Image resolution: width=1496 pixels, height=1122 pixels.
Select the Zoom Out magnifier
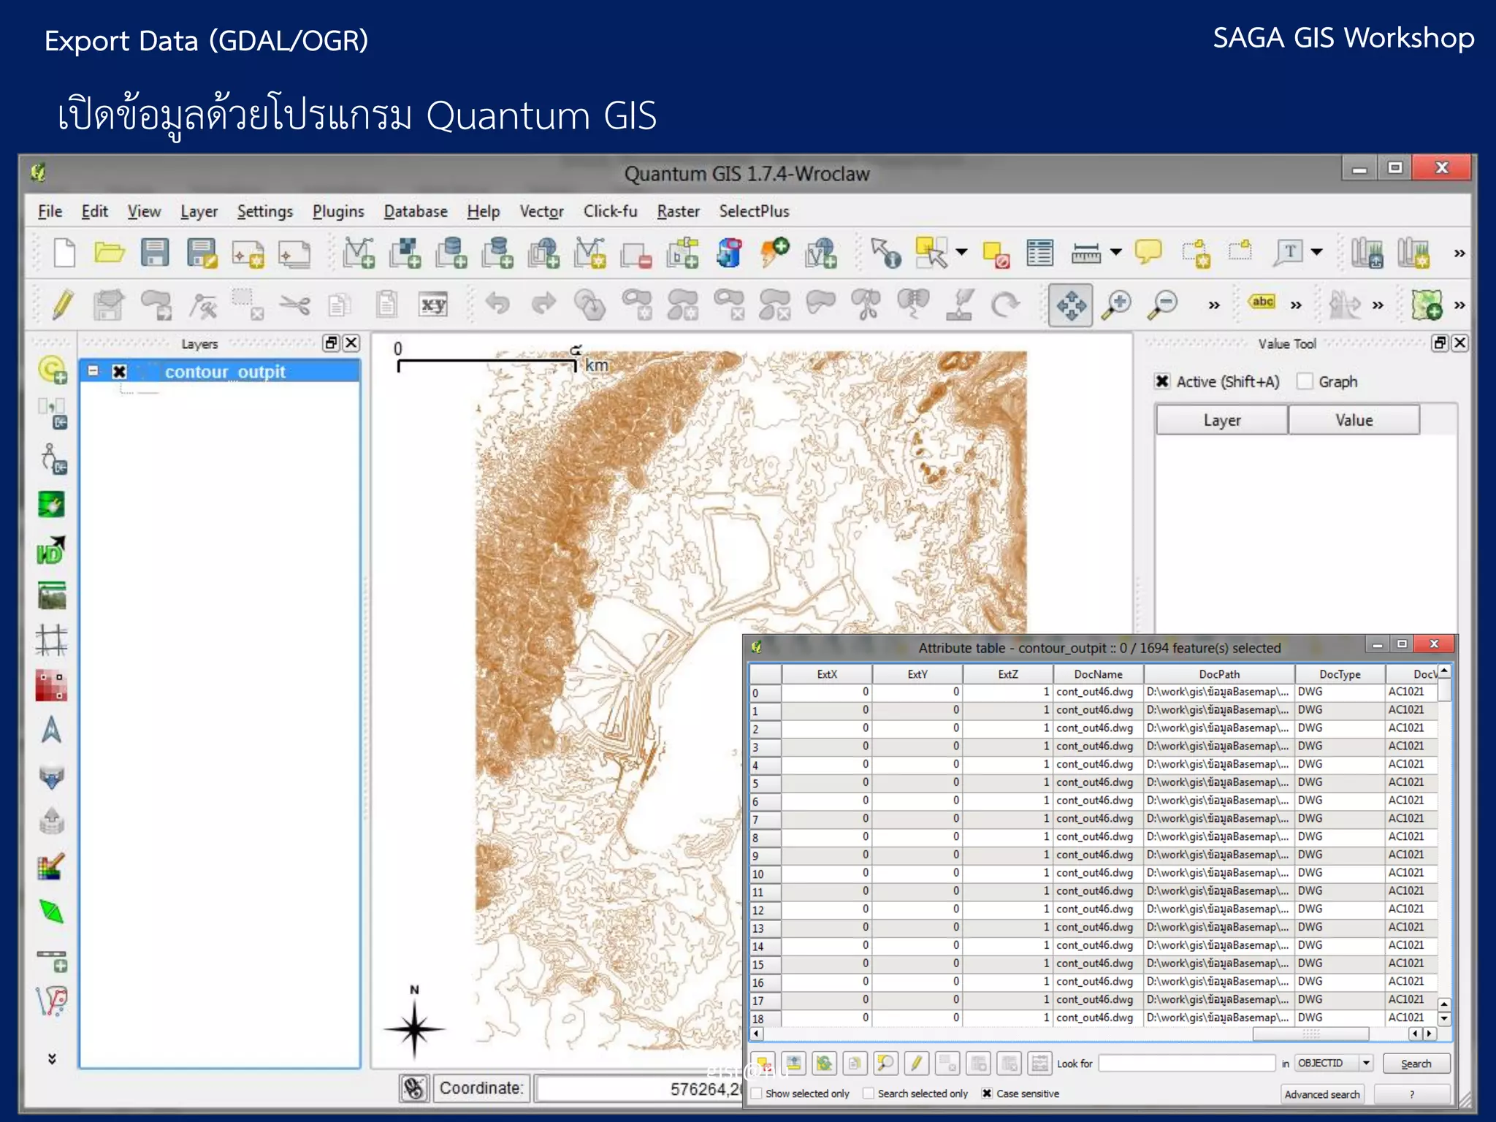point(1164,305)
